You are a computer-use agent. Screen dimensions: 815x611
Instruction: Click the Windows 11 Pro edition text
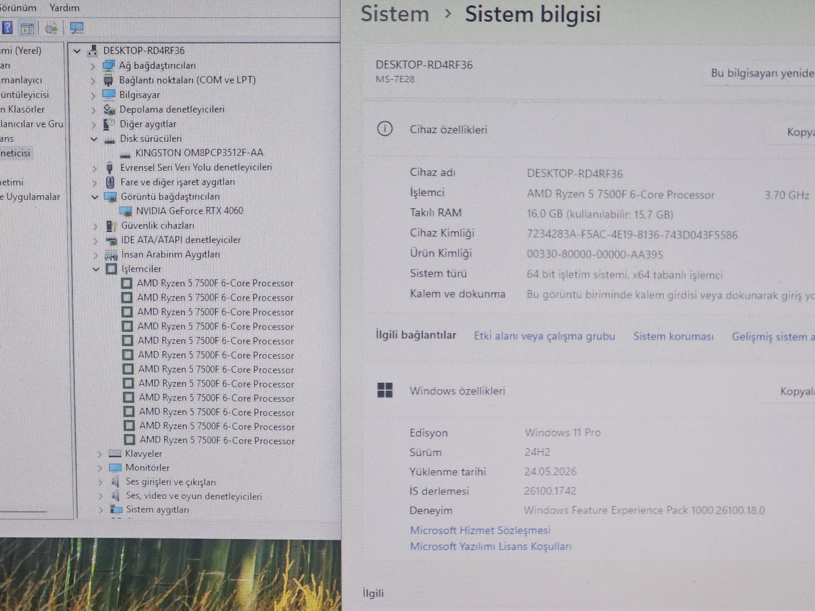click(x=563, y=432)
